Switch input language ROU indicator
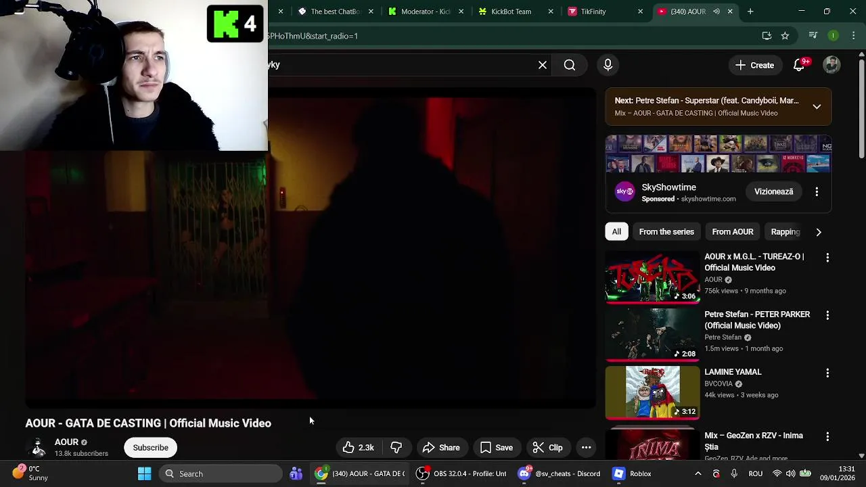 756,474
